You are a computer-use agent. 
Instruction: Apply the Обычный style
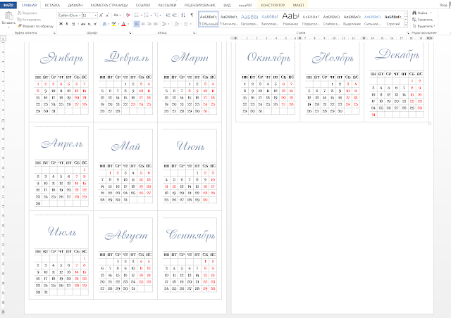pyautogui.click(x=209, y=19)
